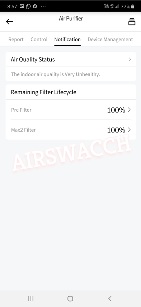Tap the battery icon in status bar
The width and height of the screenshot is (141, 307).
[133, 6]
